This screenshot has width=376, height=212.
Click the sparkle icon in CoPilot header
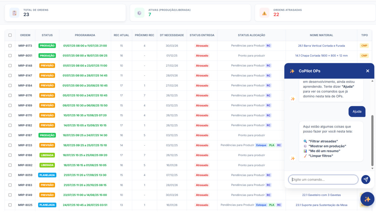(292, 71)
